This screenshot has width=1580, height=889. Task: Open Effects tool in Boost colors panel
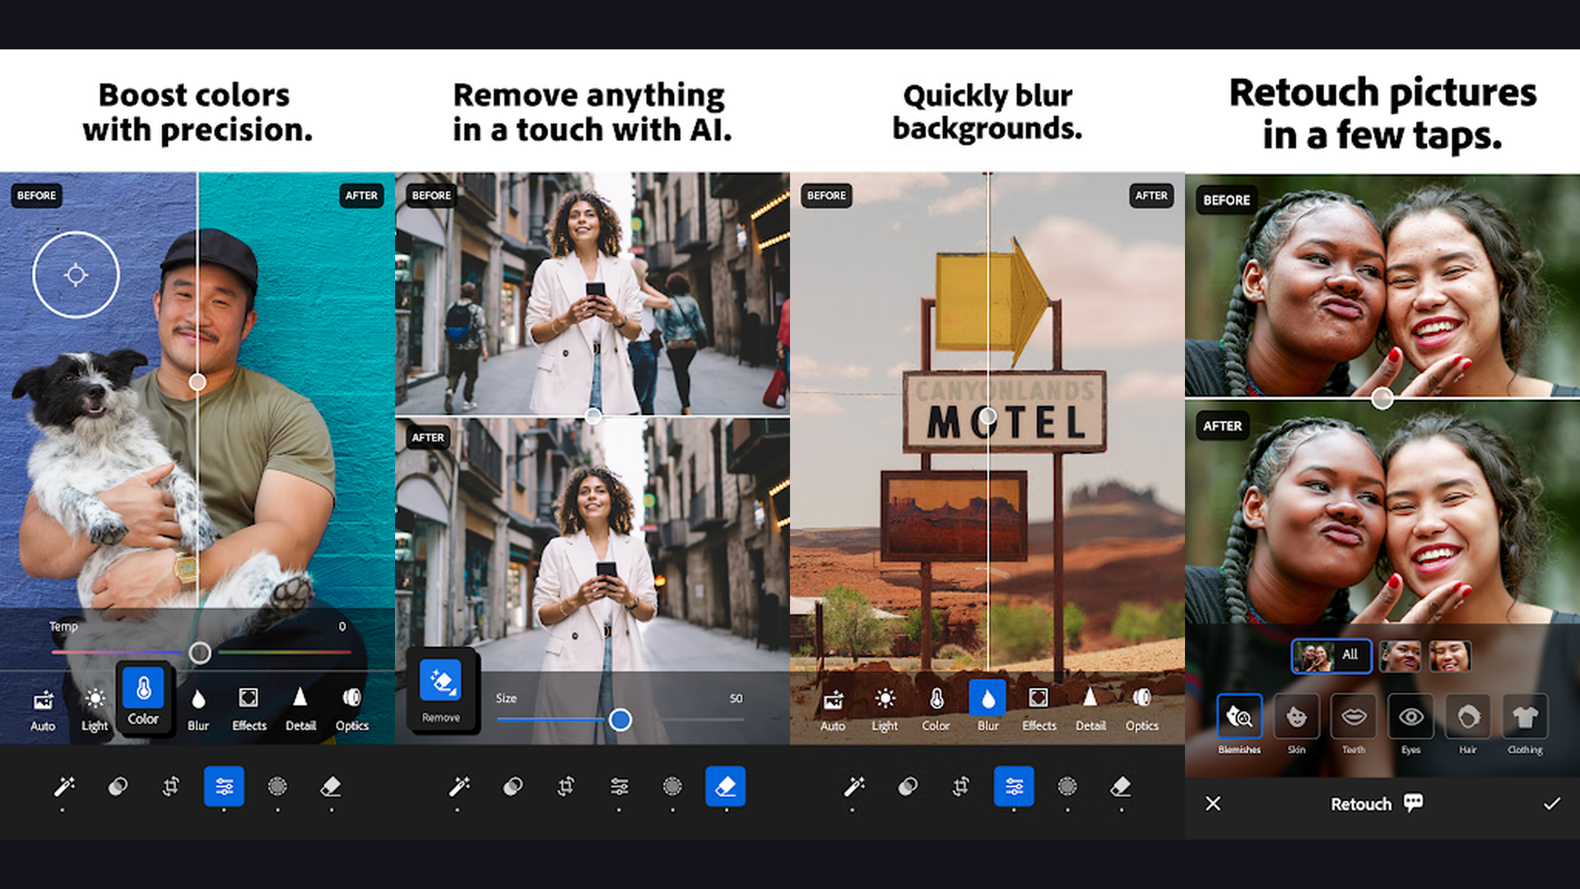point(249,710)
